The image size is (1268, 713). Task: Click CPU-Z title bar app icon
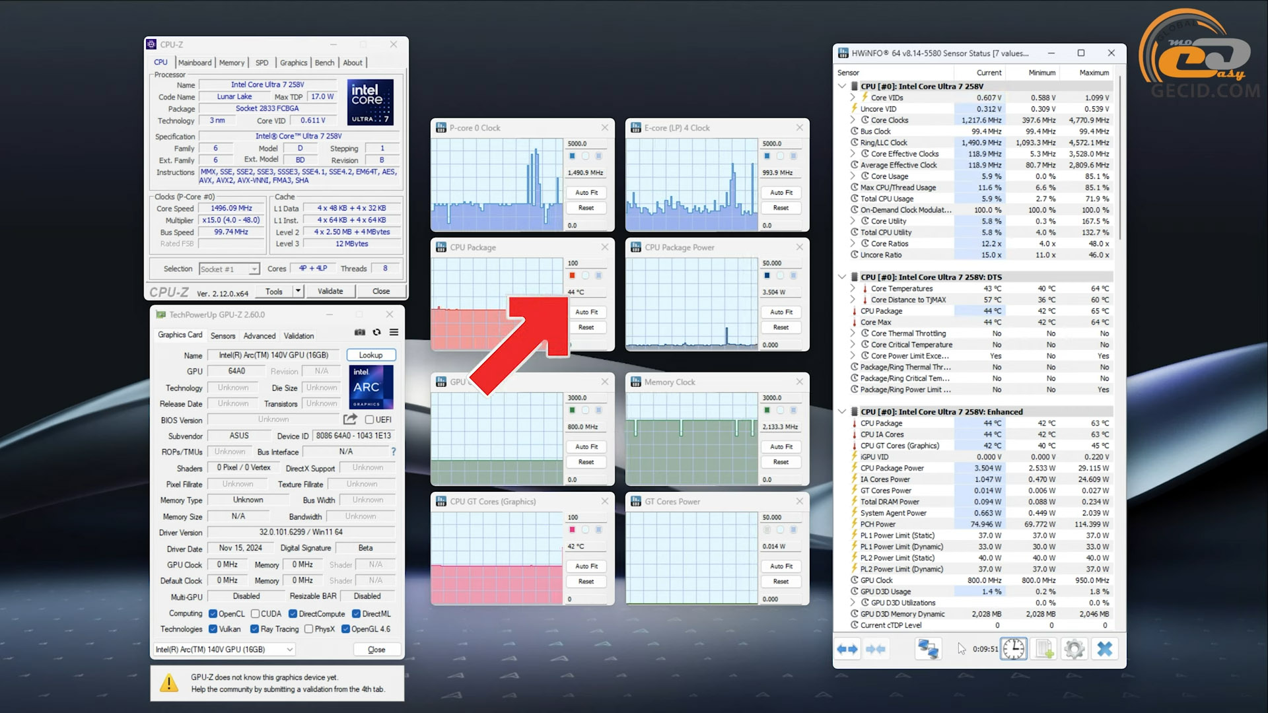tap(151, 44)
